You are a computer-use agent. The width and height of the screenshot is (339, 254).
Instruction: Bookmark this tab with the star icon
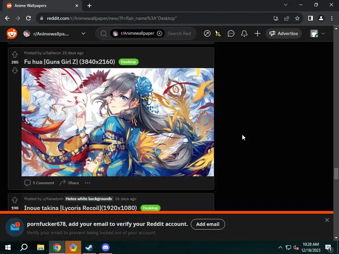point(297,19)
